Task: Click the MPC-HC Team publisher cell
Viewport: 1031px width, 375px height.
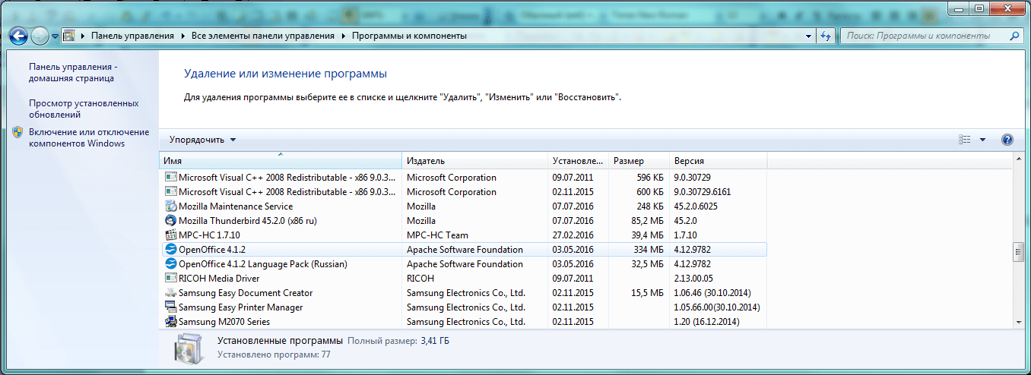Action: coord(437,235)
